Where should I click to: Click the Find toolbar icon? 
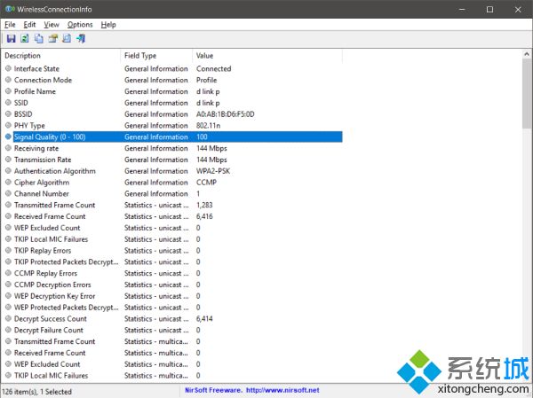point(67,39)
